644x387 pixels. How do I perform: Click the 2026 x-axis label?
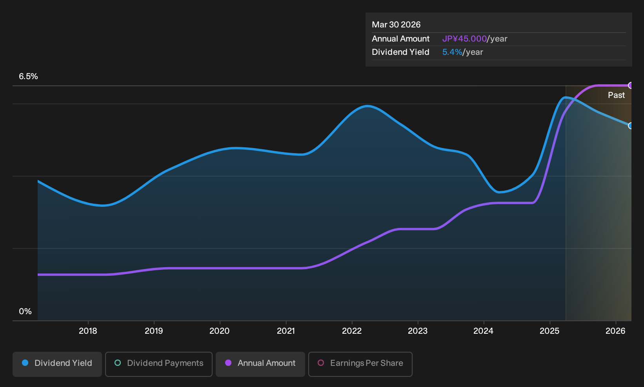[615, 331]
